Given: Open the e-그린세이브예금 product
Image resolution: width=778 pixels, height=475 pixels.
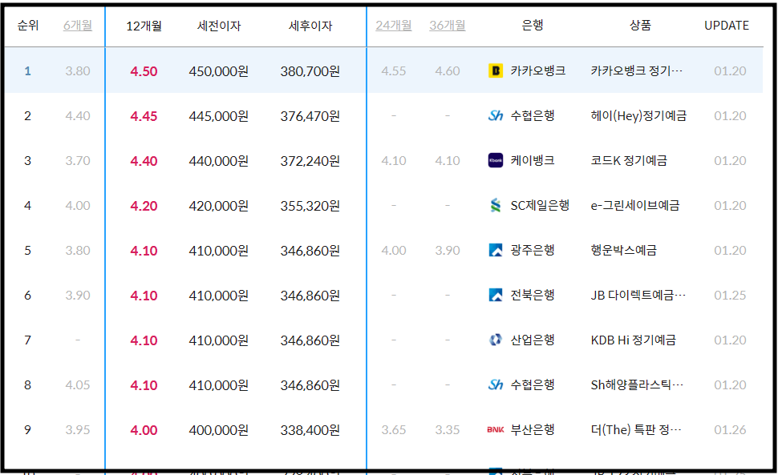Looking at the screenshot, I should (x=635, y=206).
